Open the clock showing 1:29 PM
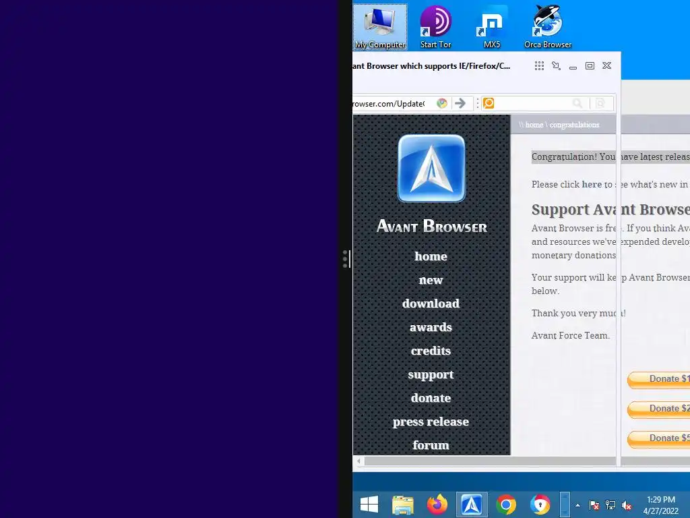This screenshot has height=518, width=690. pos(661,505)
